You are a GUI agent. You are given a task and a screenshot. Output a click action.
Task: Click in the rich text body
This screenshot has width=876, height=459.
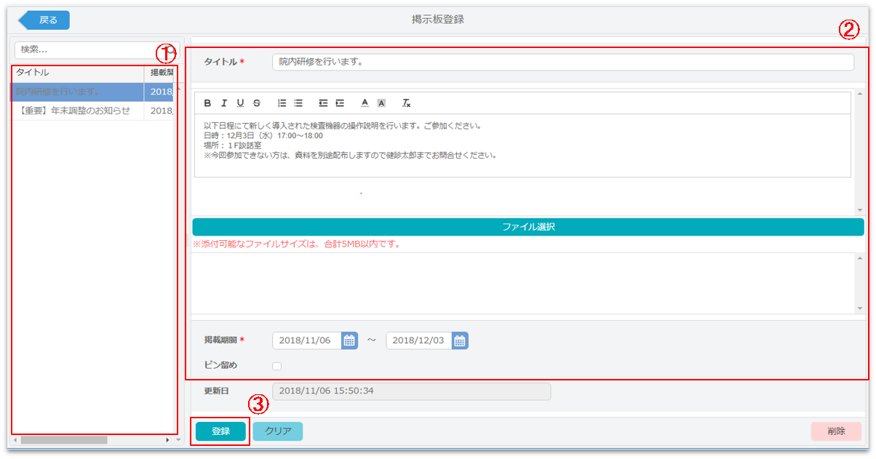pos(522,145)
